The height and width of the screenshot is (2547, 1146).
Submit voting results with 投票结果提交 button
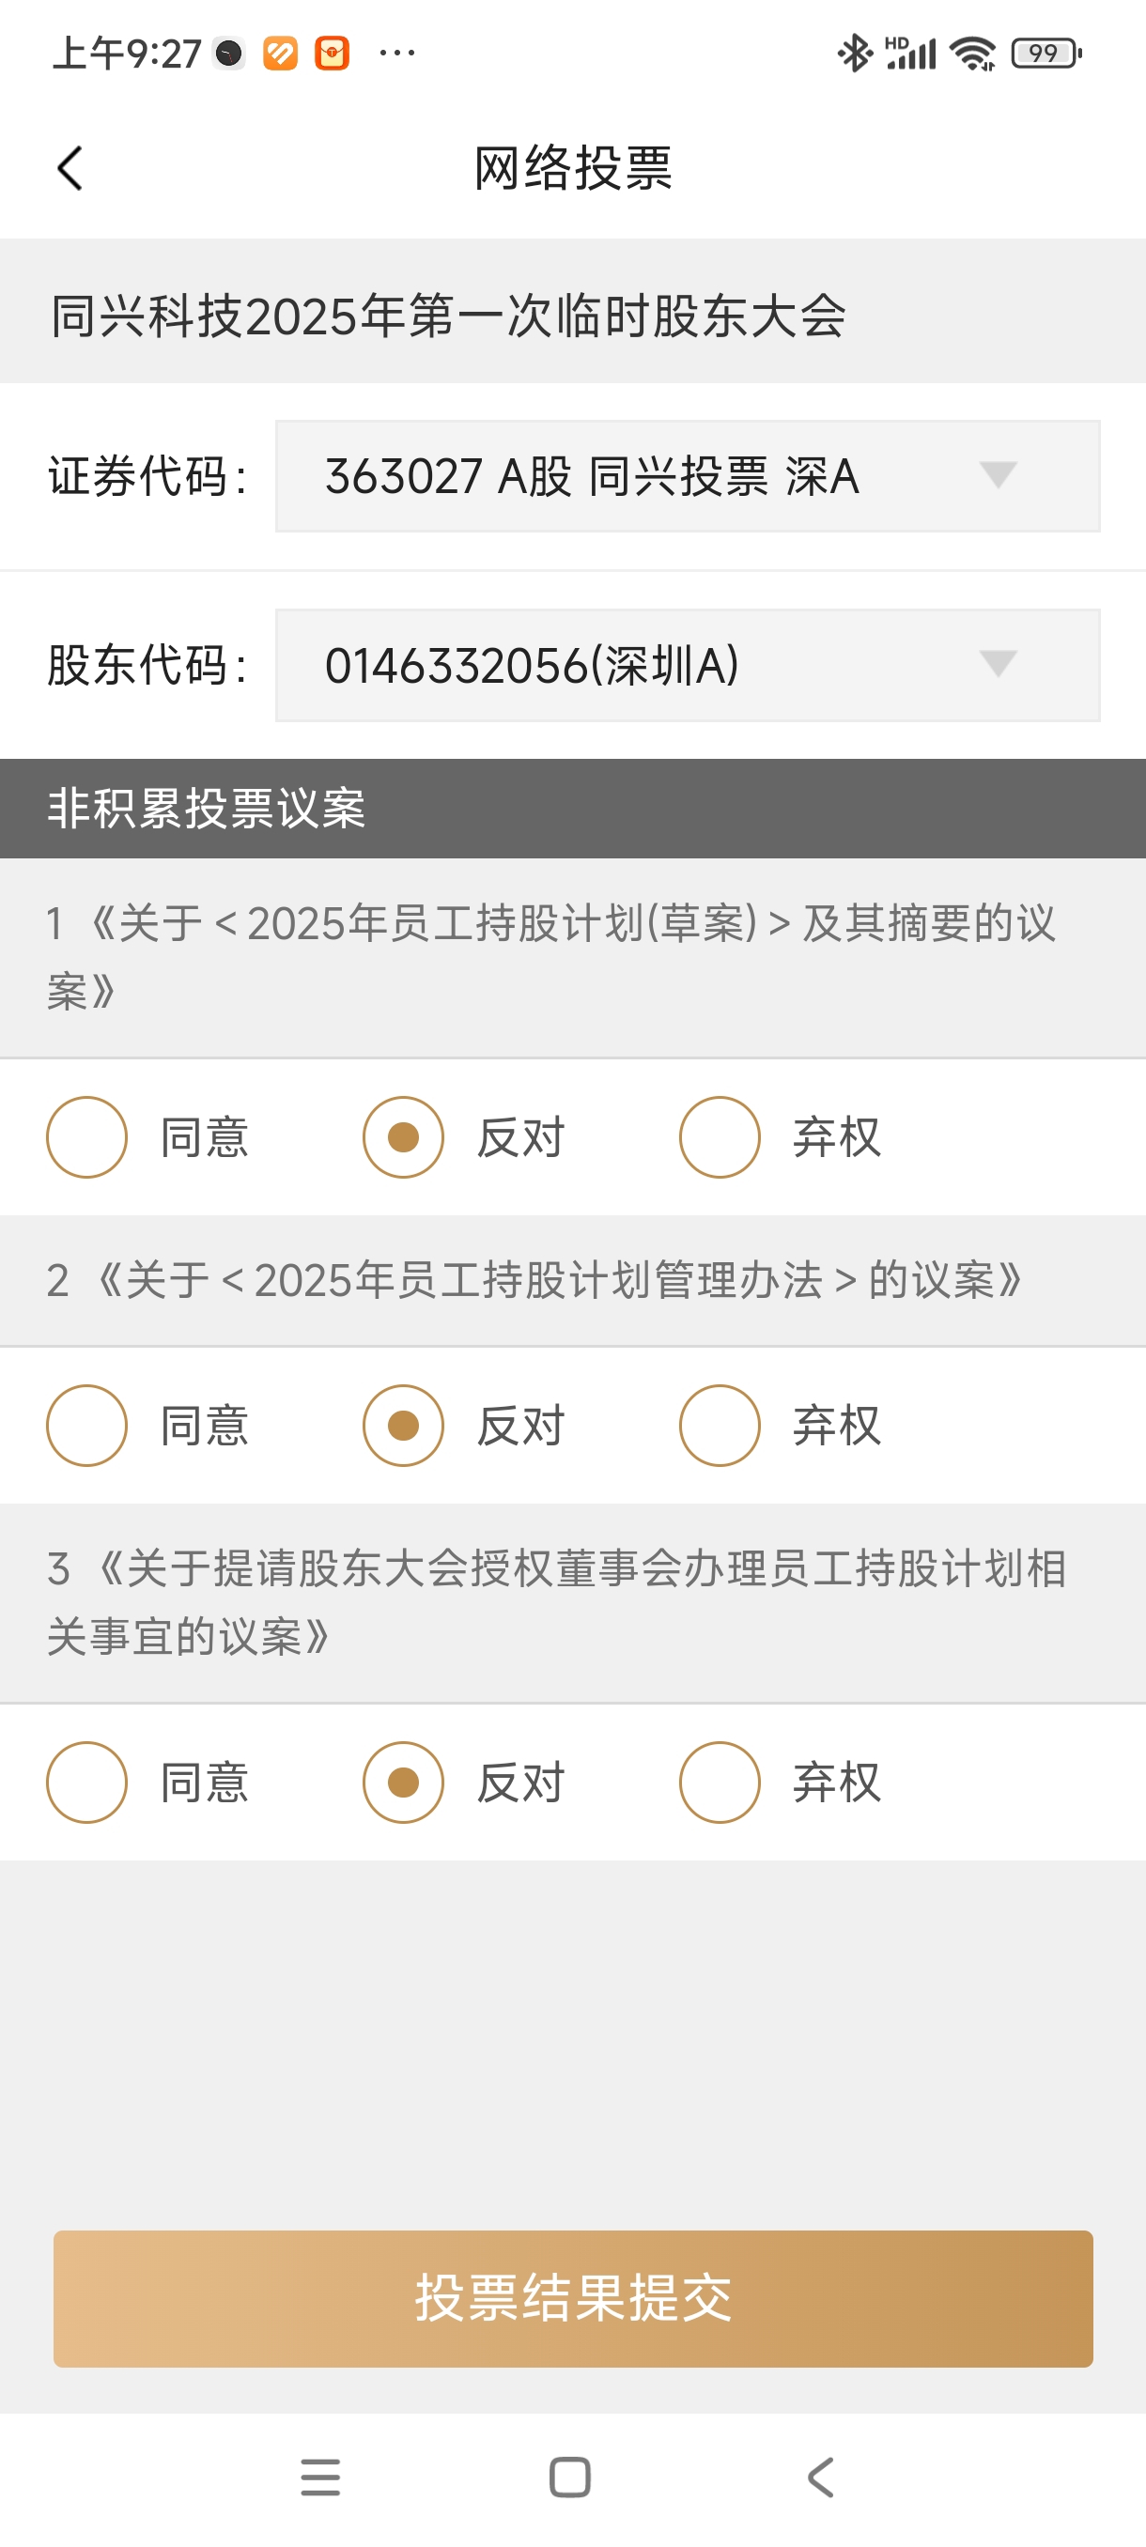[x=574, y=2298]
